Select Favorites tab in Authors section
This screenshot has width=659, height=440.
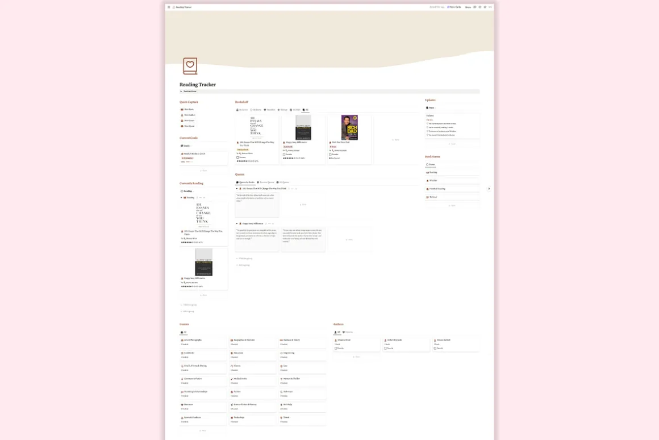click(x=348, y=333)
